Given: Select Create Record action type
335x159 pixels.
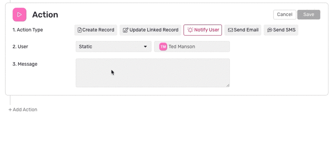Looking at the screenshot, I should (x=96, y=30).
